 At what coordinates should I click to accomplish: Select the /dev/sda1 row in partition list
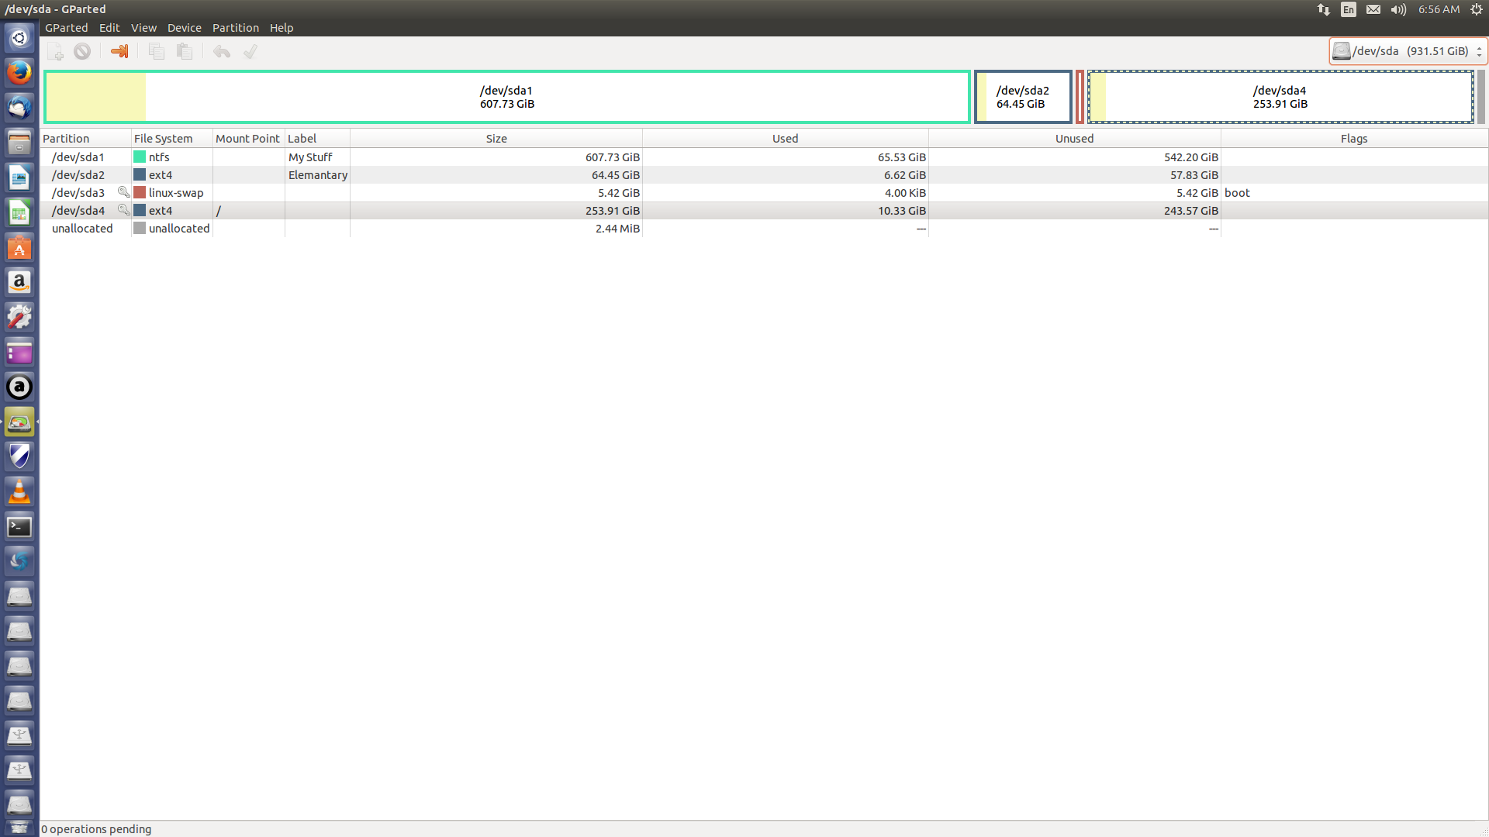[x=764, y=157]
